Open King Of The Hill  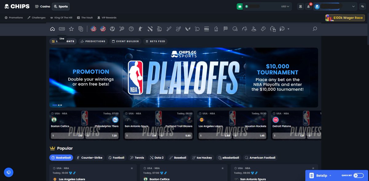tap(61, 17)
